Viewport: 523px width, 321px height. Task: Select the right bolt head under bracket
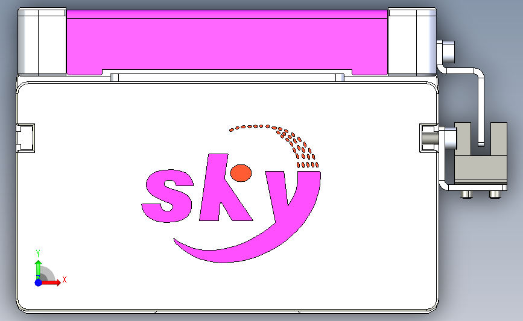[495, 195]
